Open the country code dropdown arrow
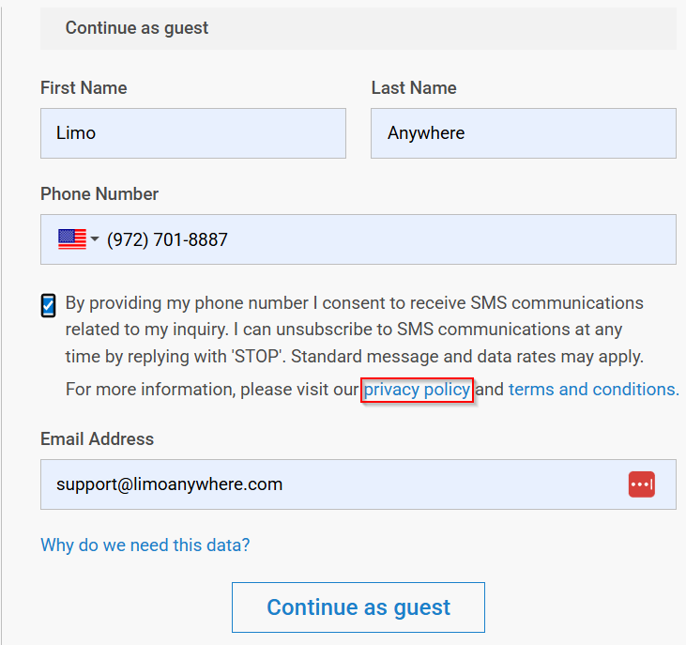The height and width of the screenshot is (645, 686). (95, 239)
